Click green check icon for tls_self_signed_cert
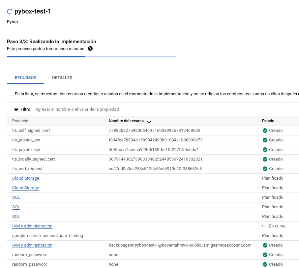Screen dimensions: 299x268 pos(265,131)
